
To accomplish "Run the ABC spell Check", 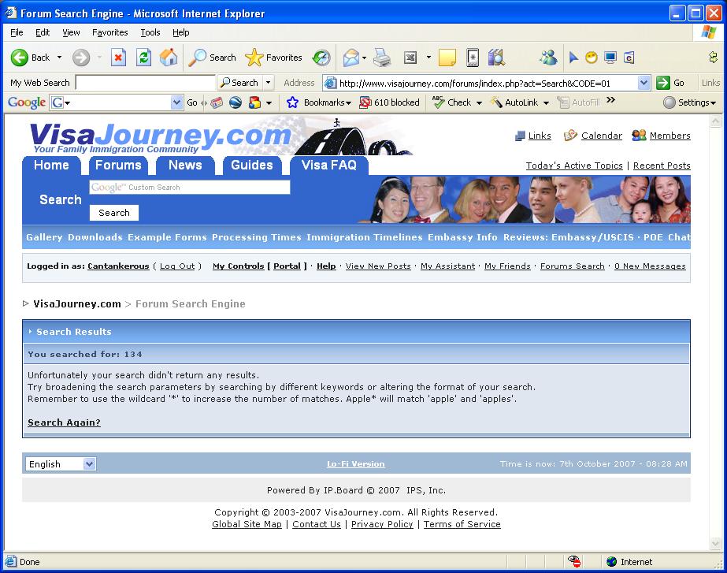I will click(451, 102).
